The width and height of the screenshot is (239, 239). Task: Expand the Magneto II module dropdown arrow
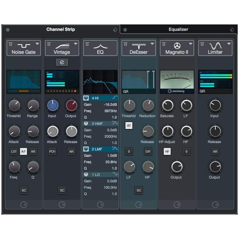pyautogui.click(x=190, y=44)
